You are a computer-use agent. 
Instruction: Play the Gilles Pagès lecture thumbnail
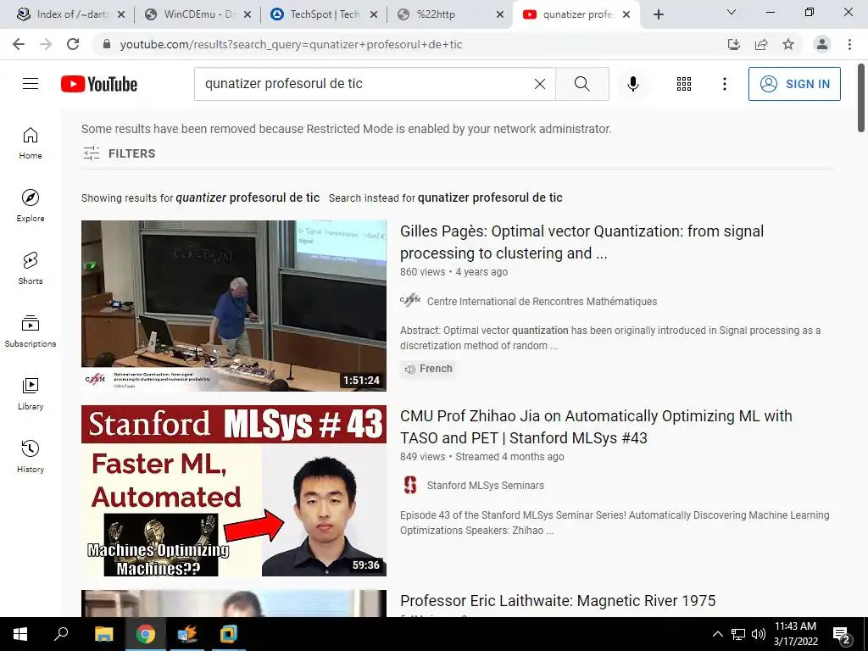(234, 305)
